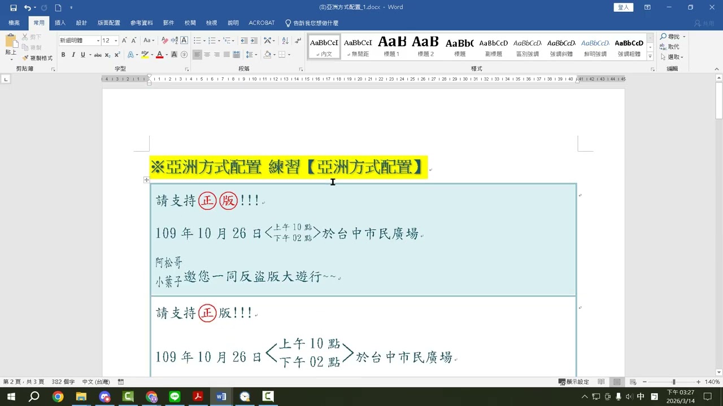Viewport: 723px width, 406px height.
Task: Open the 檔案 file tab
Action: pos(14,23)
